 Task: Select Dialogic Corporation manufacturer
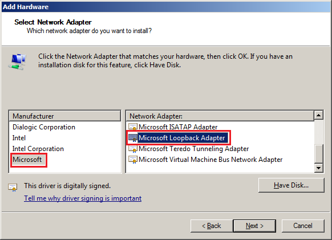[x=44, y=127]
